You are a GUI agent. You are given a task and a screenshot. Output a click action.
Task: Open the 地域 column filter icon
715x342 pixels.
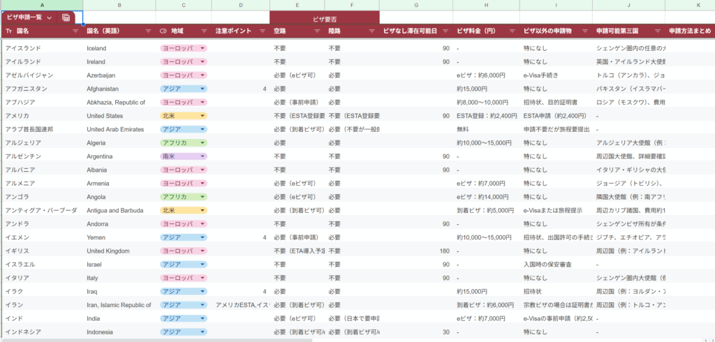coord(204,31)
